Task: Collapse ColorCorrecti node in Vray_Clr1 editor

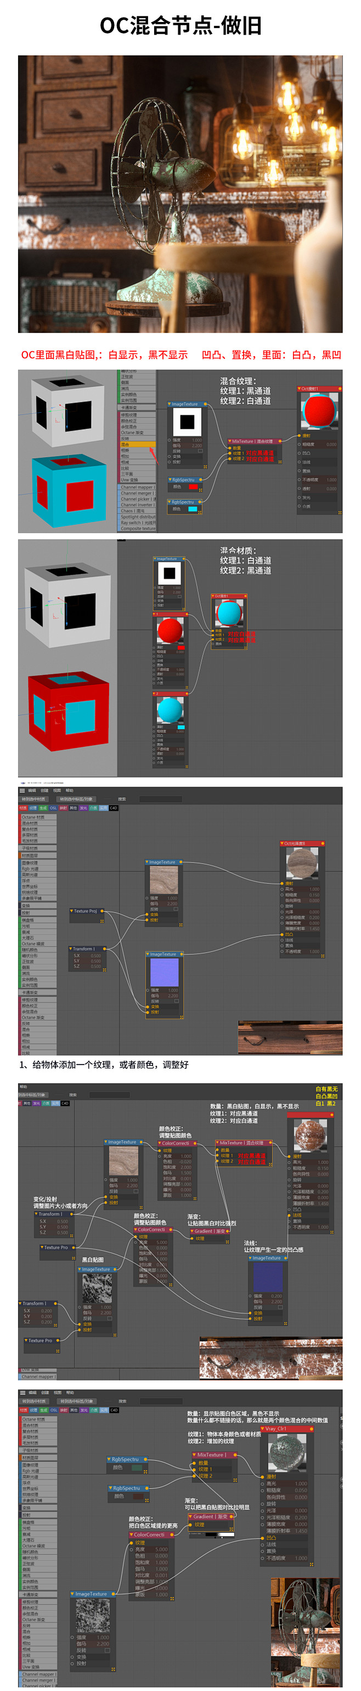Action: click(x=132, y=1535)
